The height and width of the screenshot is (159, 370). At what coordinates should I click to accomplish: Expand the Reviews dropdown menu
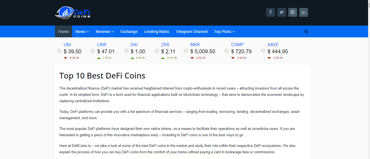[105, 32]
